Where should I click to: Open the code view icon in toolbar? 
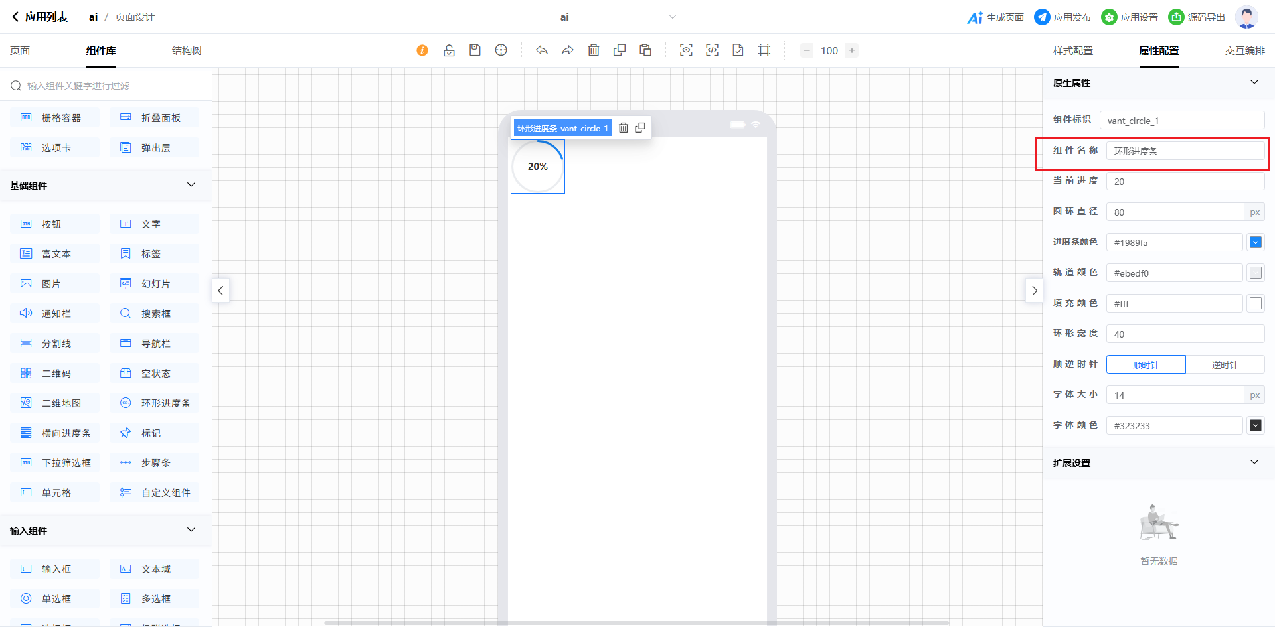point(712,50)
